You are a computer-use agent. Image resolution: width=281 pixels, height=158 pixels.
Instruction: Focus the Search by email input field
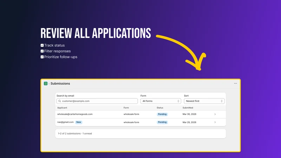pos(97,101)
